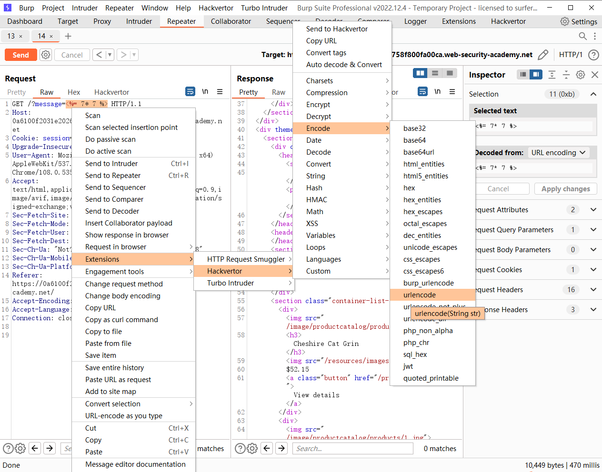This screenshot has height=472, width=602.
Task: Expand Response Headers section
Action: tap(593, 310)
